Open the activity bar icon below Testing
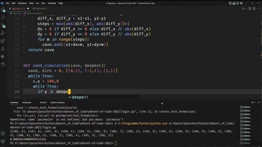262x147 pixels. pyautogui.click(x=3, y=57)
